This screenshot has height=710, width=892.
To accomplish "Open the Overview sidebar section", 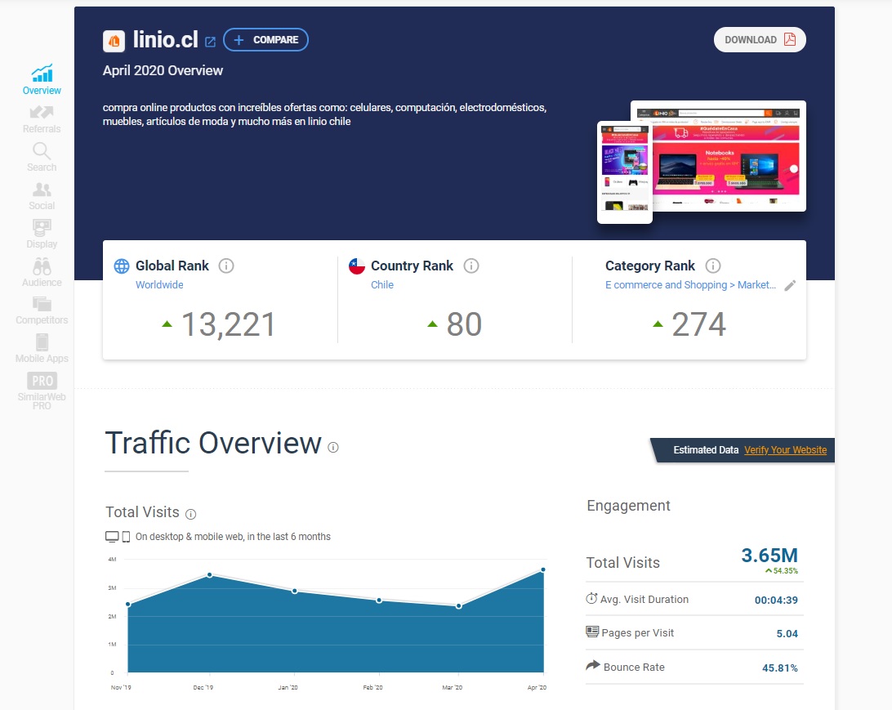I will pos(42,79).
